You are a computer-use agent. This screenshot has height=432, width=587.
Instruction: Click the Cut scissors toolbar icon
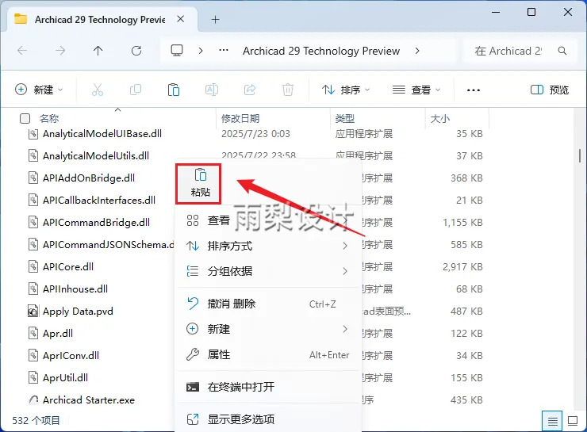coord(98,90)
